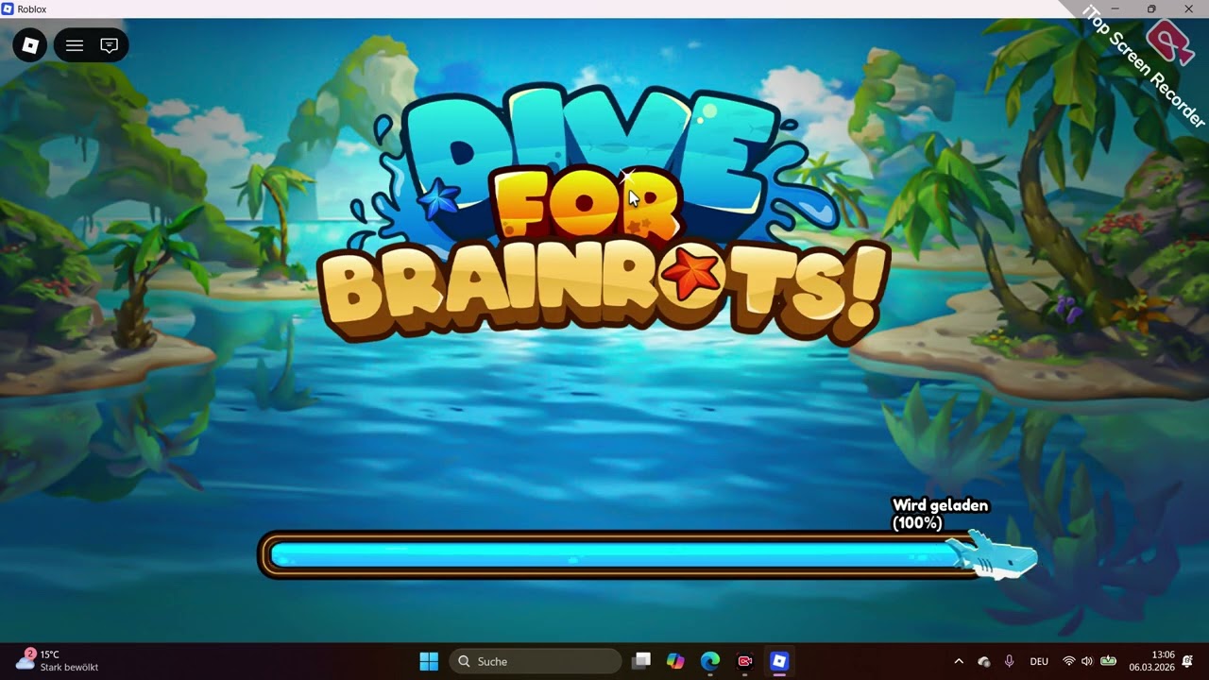
Task: Open the Wi-Fi network tray icon
Action: pyautogui.click(x=1069, y=661)
